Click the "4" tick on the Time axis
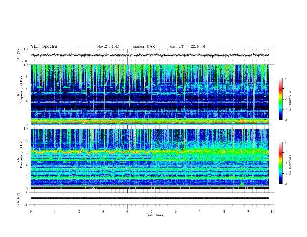This screenshot has width=307, height=237. click(127, 211)
